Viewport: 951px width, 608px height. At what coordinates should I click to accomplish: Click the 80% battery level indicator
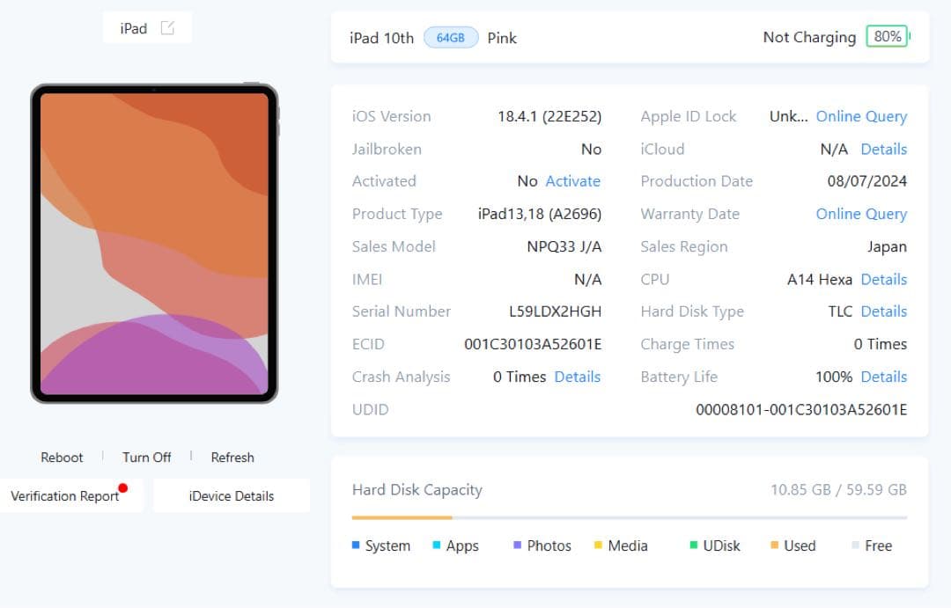[x=887, y=36]
